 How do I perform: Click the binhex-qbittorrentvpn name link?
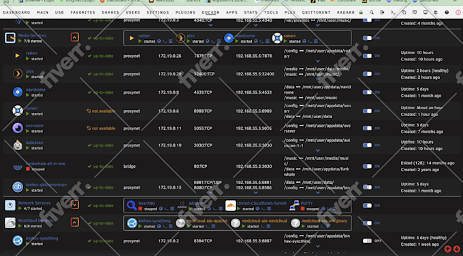point(46,185)
